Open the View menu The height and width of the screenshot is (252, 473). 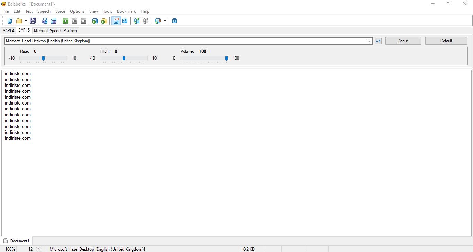93,11
